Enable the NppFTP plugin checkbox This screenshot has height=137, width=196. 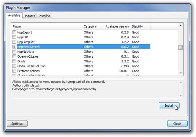coord(14,37)
